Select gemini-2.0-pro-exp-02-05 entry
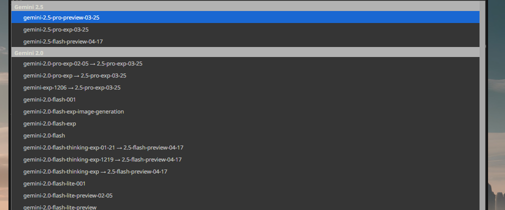 tap(245, 63)
